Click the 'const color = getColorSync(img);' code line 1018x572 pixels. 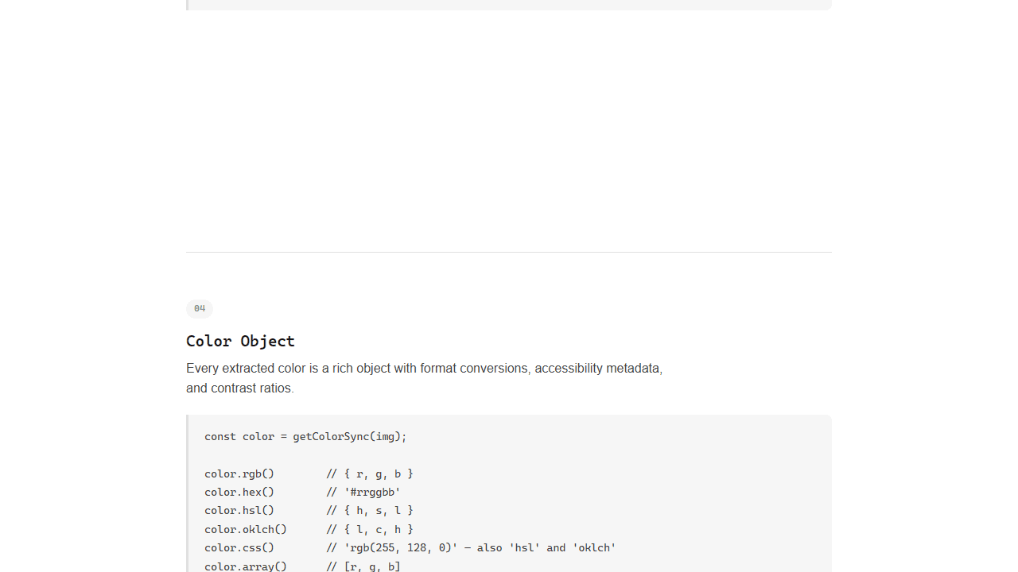tap(305, 436)
